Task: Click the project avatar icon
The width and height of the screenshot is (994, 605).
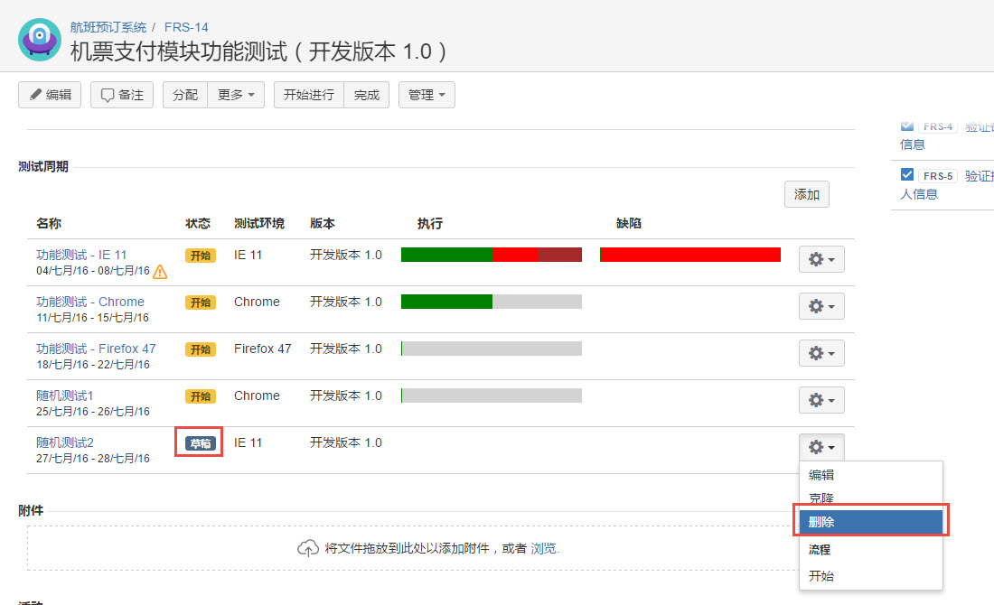Action: click(x=40, y=39)
